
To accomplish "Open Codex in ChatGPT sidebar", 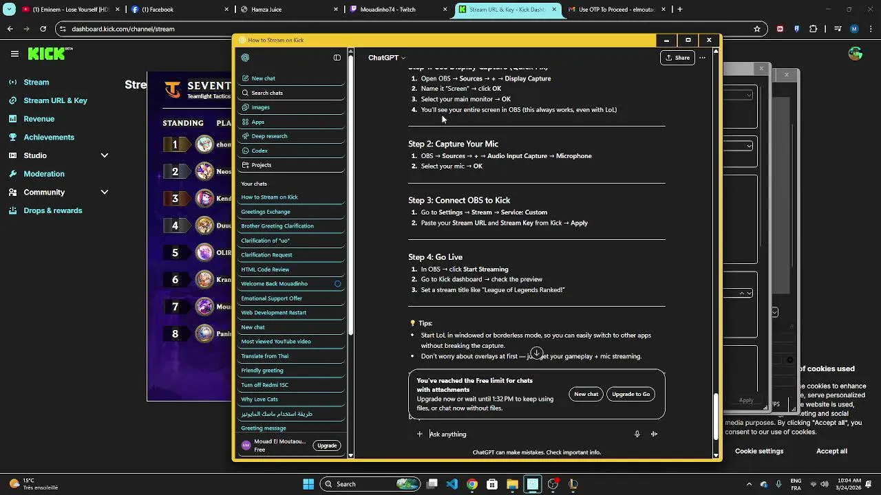I will point(292,151).
